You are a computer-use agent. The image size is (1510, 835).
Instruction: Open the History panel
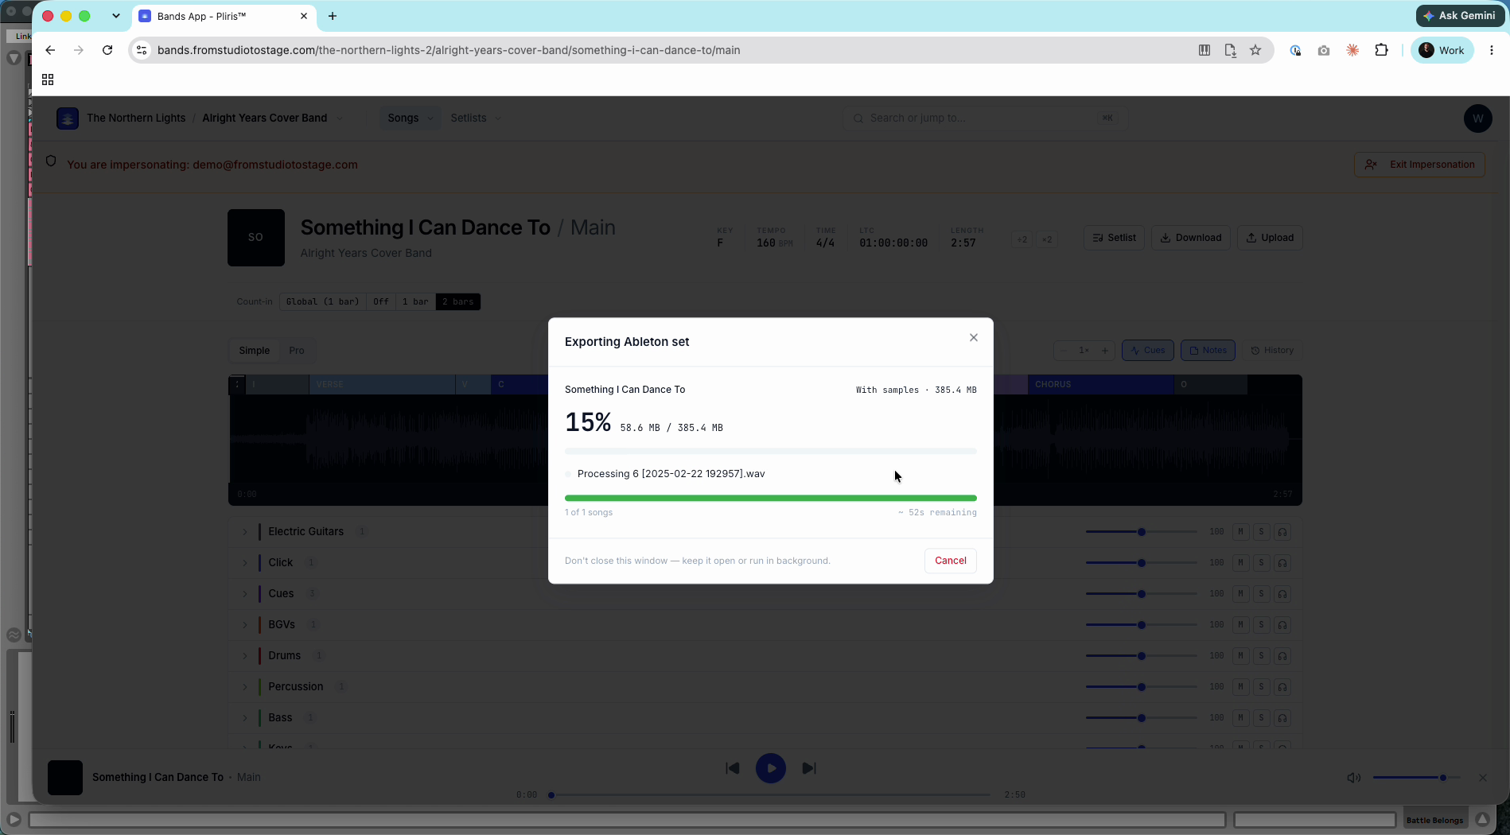(1272, 351)
